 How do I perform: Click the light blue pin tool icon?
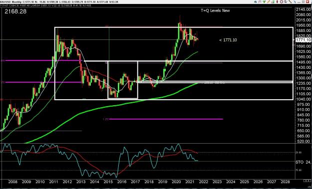[x=295, y=2]
